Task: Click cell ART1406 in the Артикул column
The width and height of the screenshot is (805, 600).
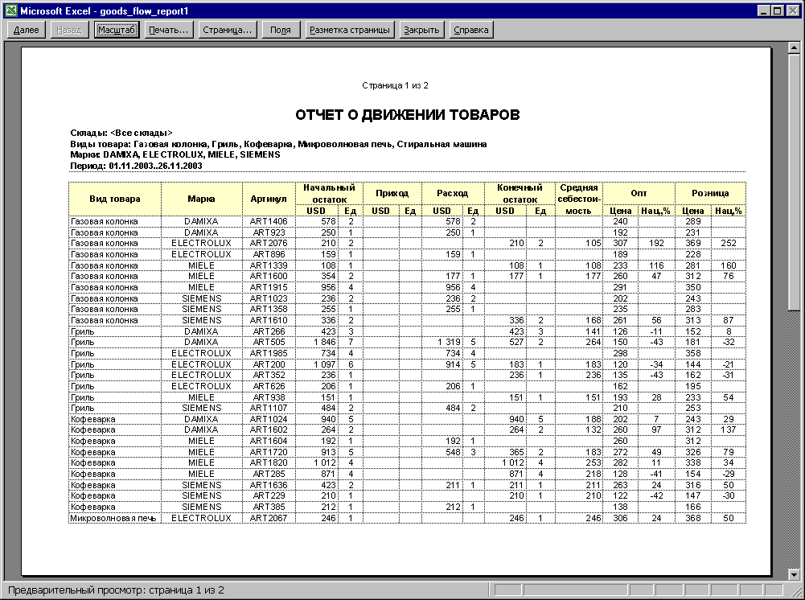Action: coord(269,221)
